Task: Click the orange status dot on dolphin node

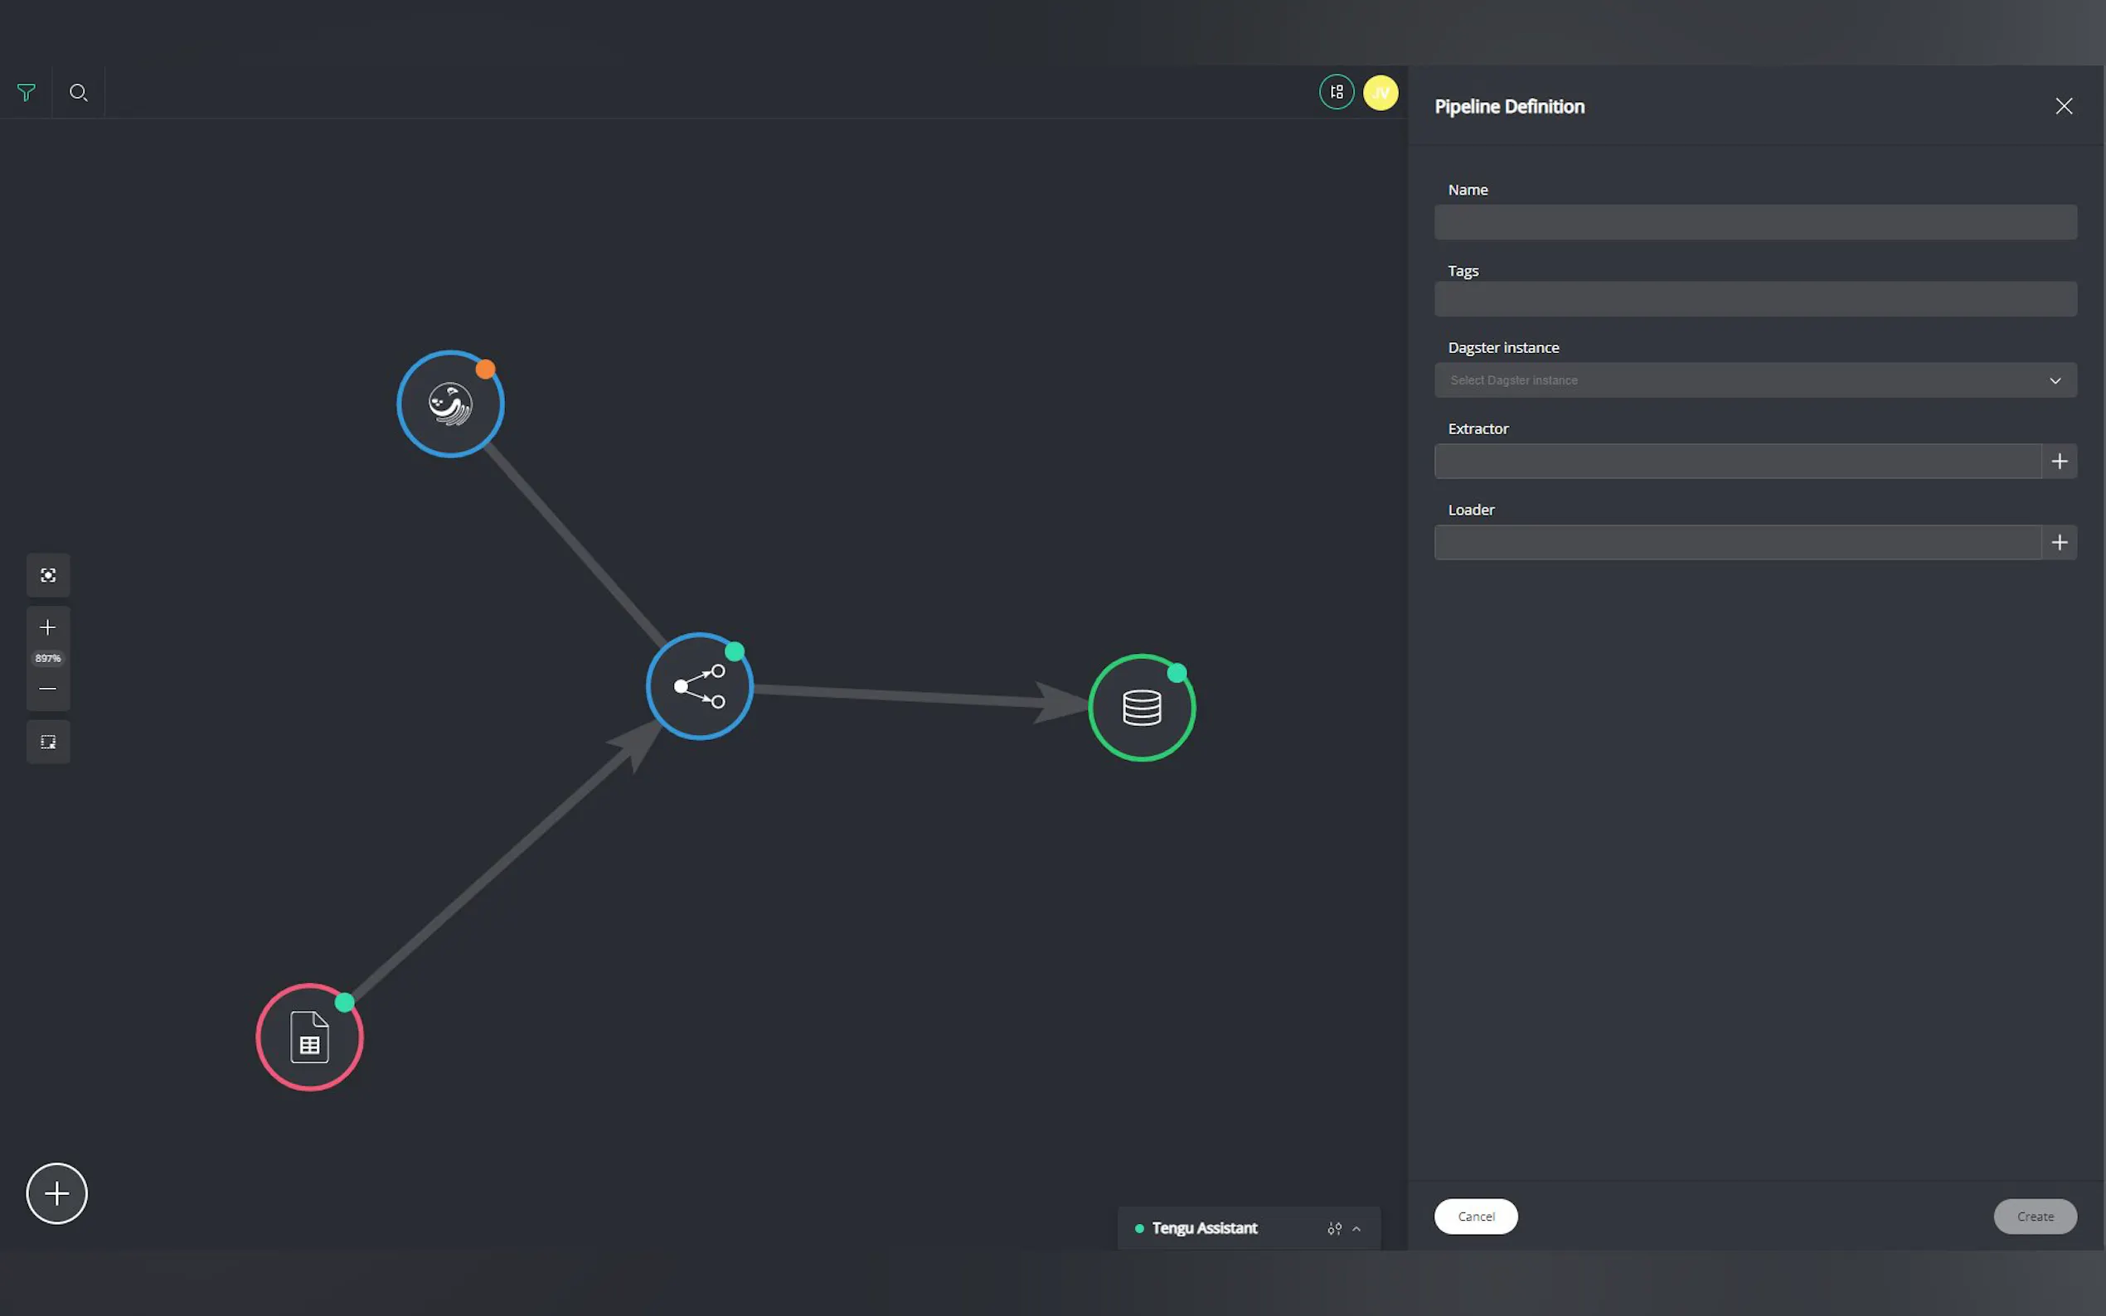Action: pos(485,369)
